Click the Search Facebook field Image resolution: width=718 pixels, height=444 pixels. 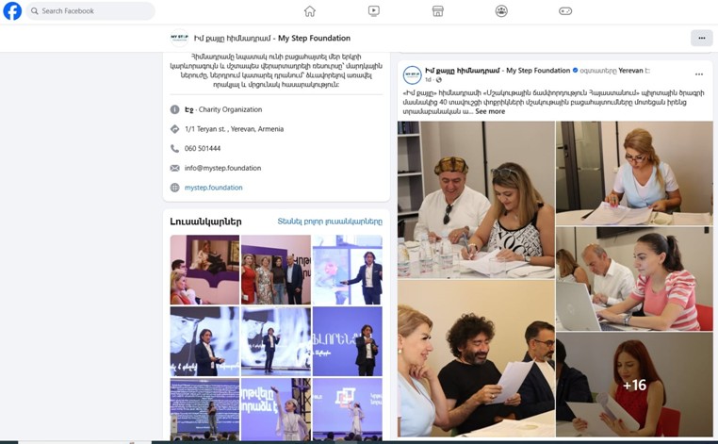[x=90, y=11]
